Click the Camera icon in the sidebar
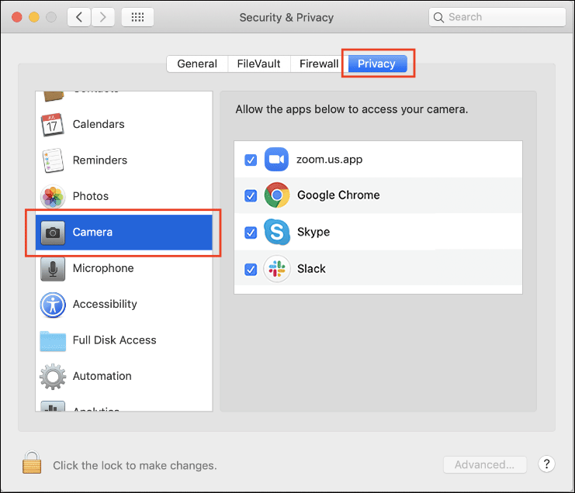This screenshot has width=575, height=493. 53,233
